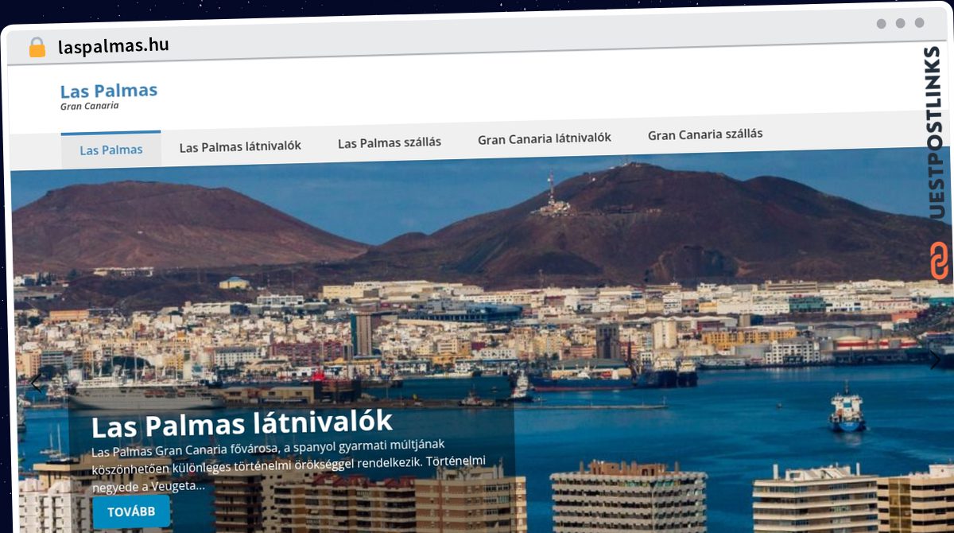Click the blue TOVÁBB button

[131, 512]
